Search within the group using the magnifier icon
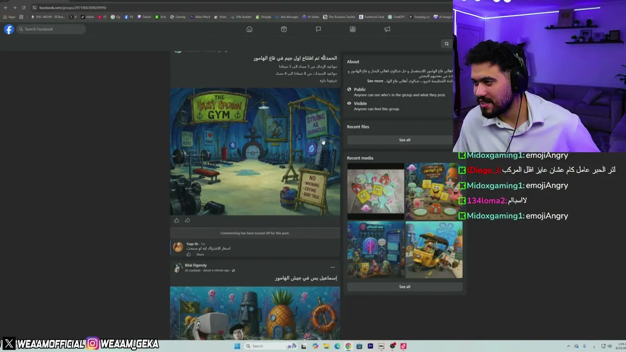The height and width of the screenshot is (352, 626). 447,44
